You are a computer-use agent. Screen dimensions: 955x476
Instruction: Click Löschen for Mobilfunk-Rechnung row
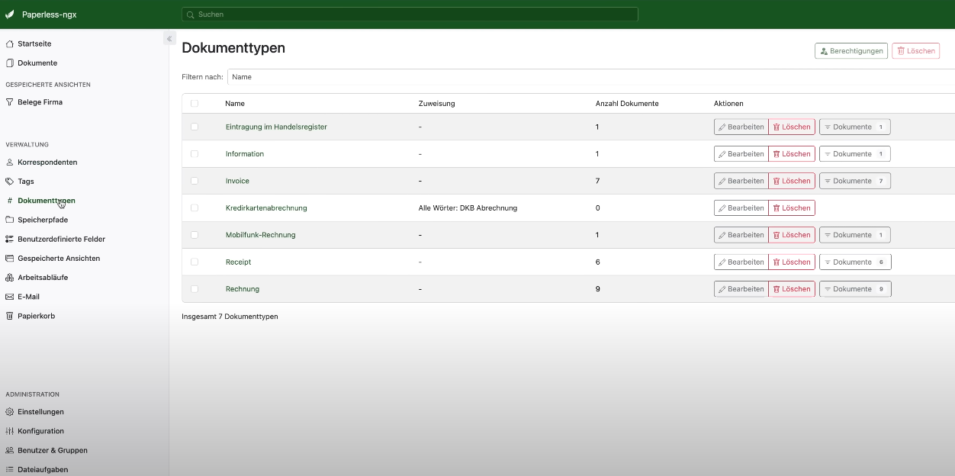792,235
